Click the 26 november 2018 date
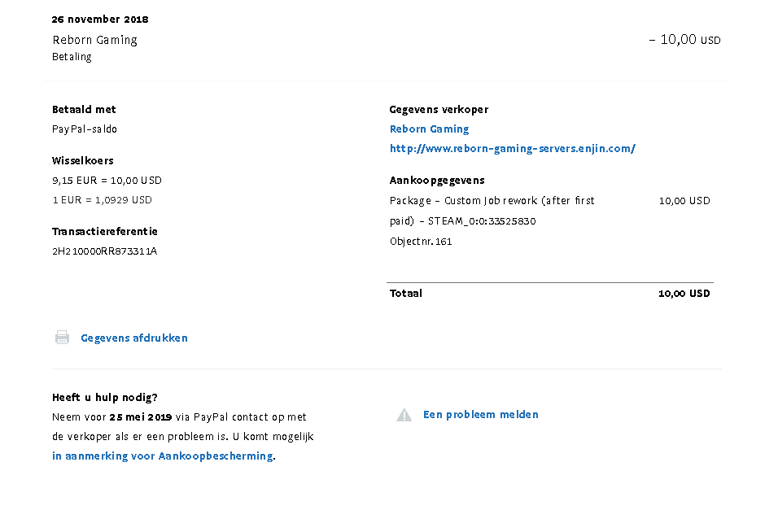Viewport: 778px width, 532px height. tap(100, 19)
